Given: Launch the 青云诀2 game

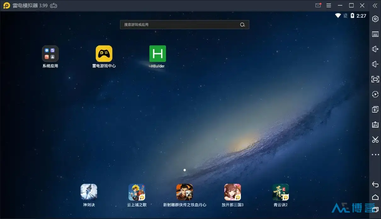Looking at the screenshot, I should tap(280, 192).
